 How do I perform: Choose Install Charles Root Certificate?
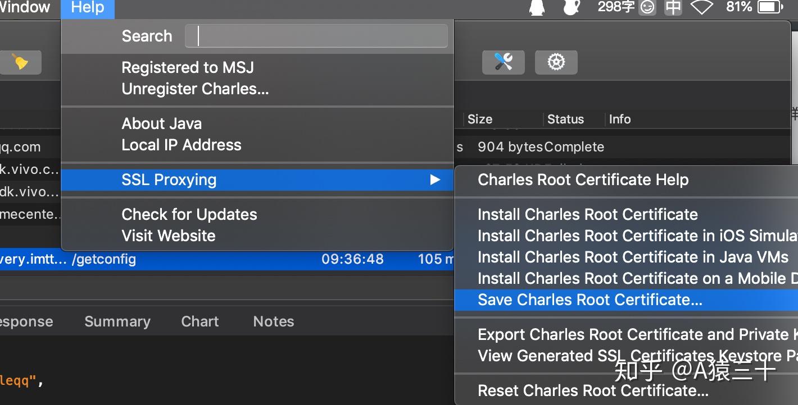tap(626, 214)
